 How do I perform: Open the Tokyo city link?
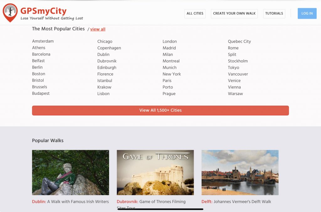point(233,67)
